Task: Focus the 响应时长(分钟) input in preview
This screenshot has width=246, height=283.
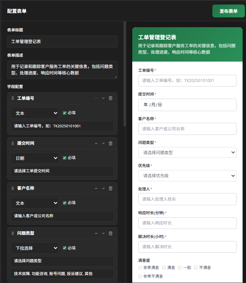Action: pyautogui.click(x=187, y=223)
